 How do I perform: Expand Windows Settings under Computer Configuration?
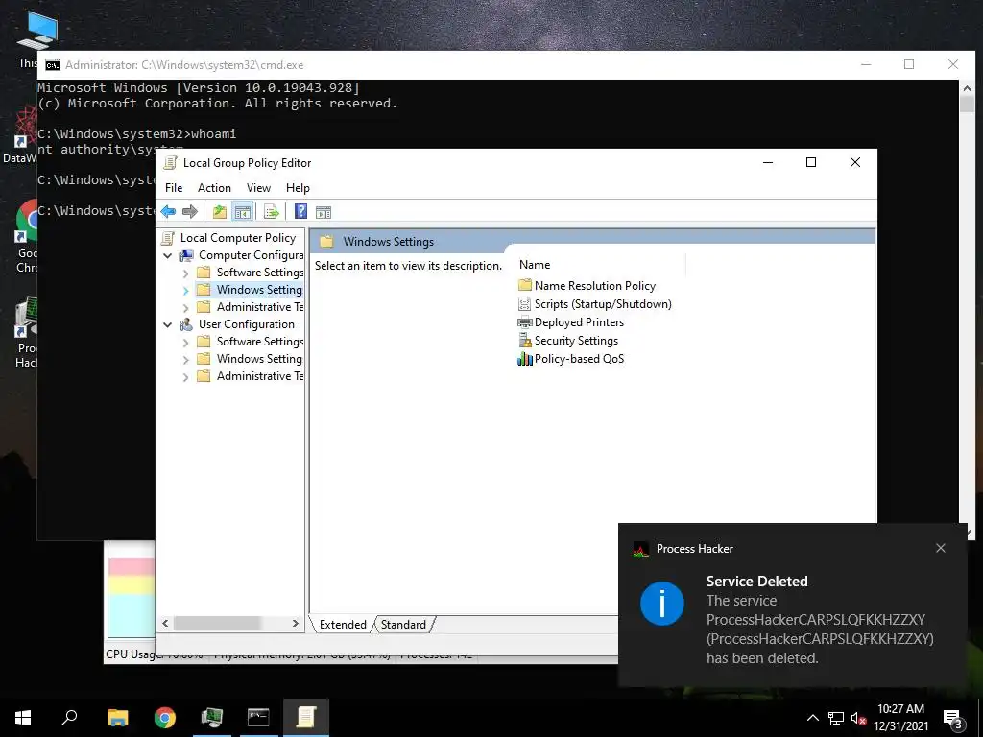pyautogui.click(x=185, y=290)
